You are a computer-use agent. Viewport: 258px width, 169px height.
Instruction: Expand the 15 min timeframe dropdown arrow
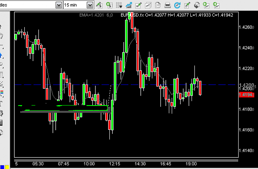point(90,5)
